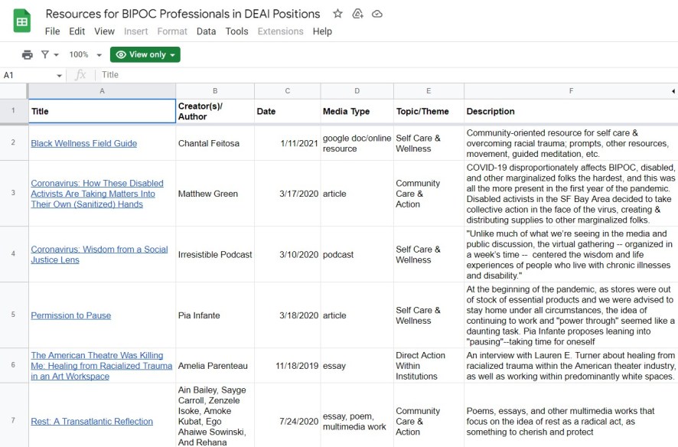
Task: Click the select-all corner box
Action: [14, 91]
